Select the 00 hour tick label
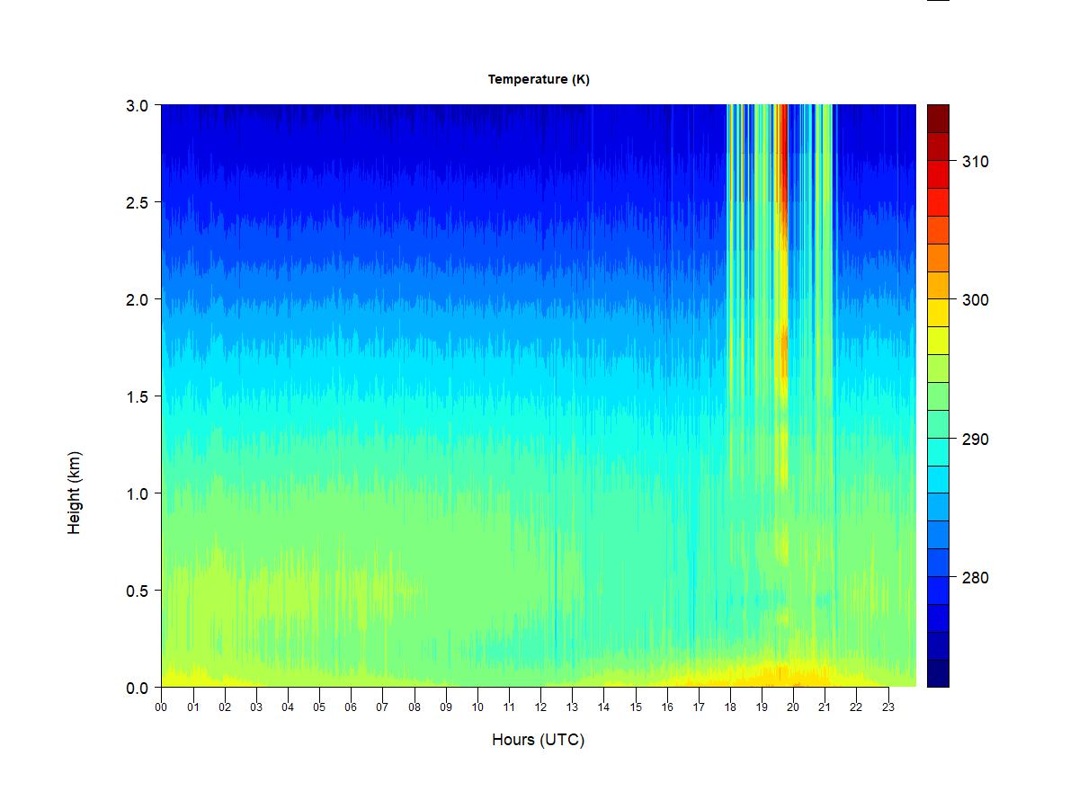The image size is (1079, 809). pos(161,707)
